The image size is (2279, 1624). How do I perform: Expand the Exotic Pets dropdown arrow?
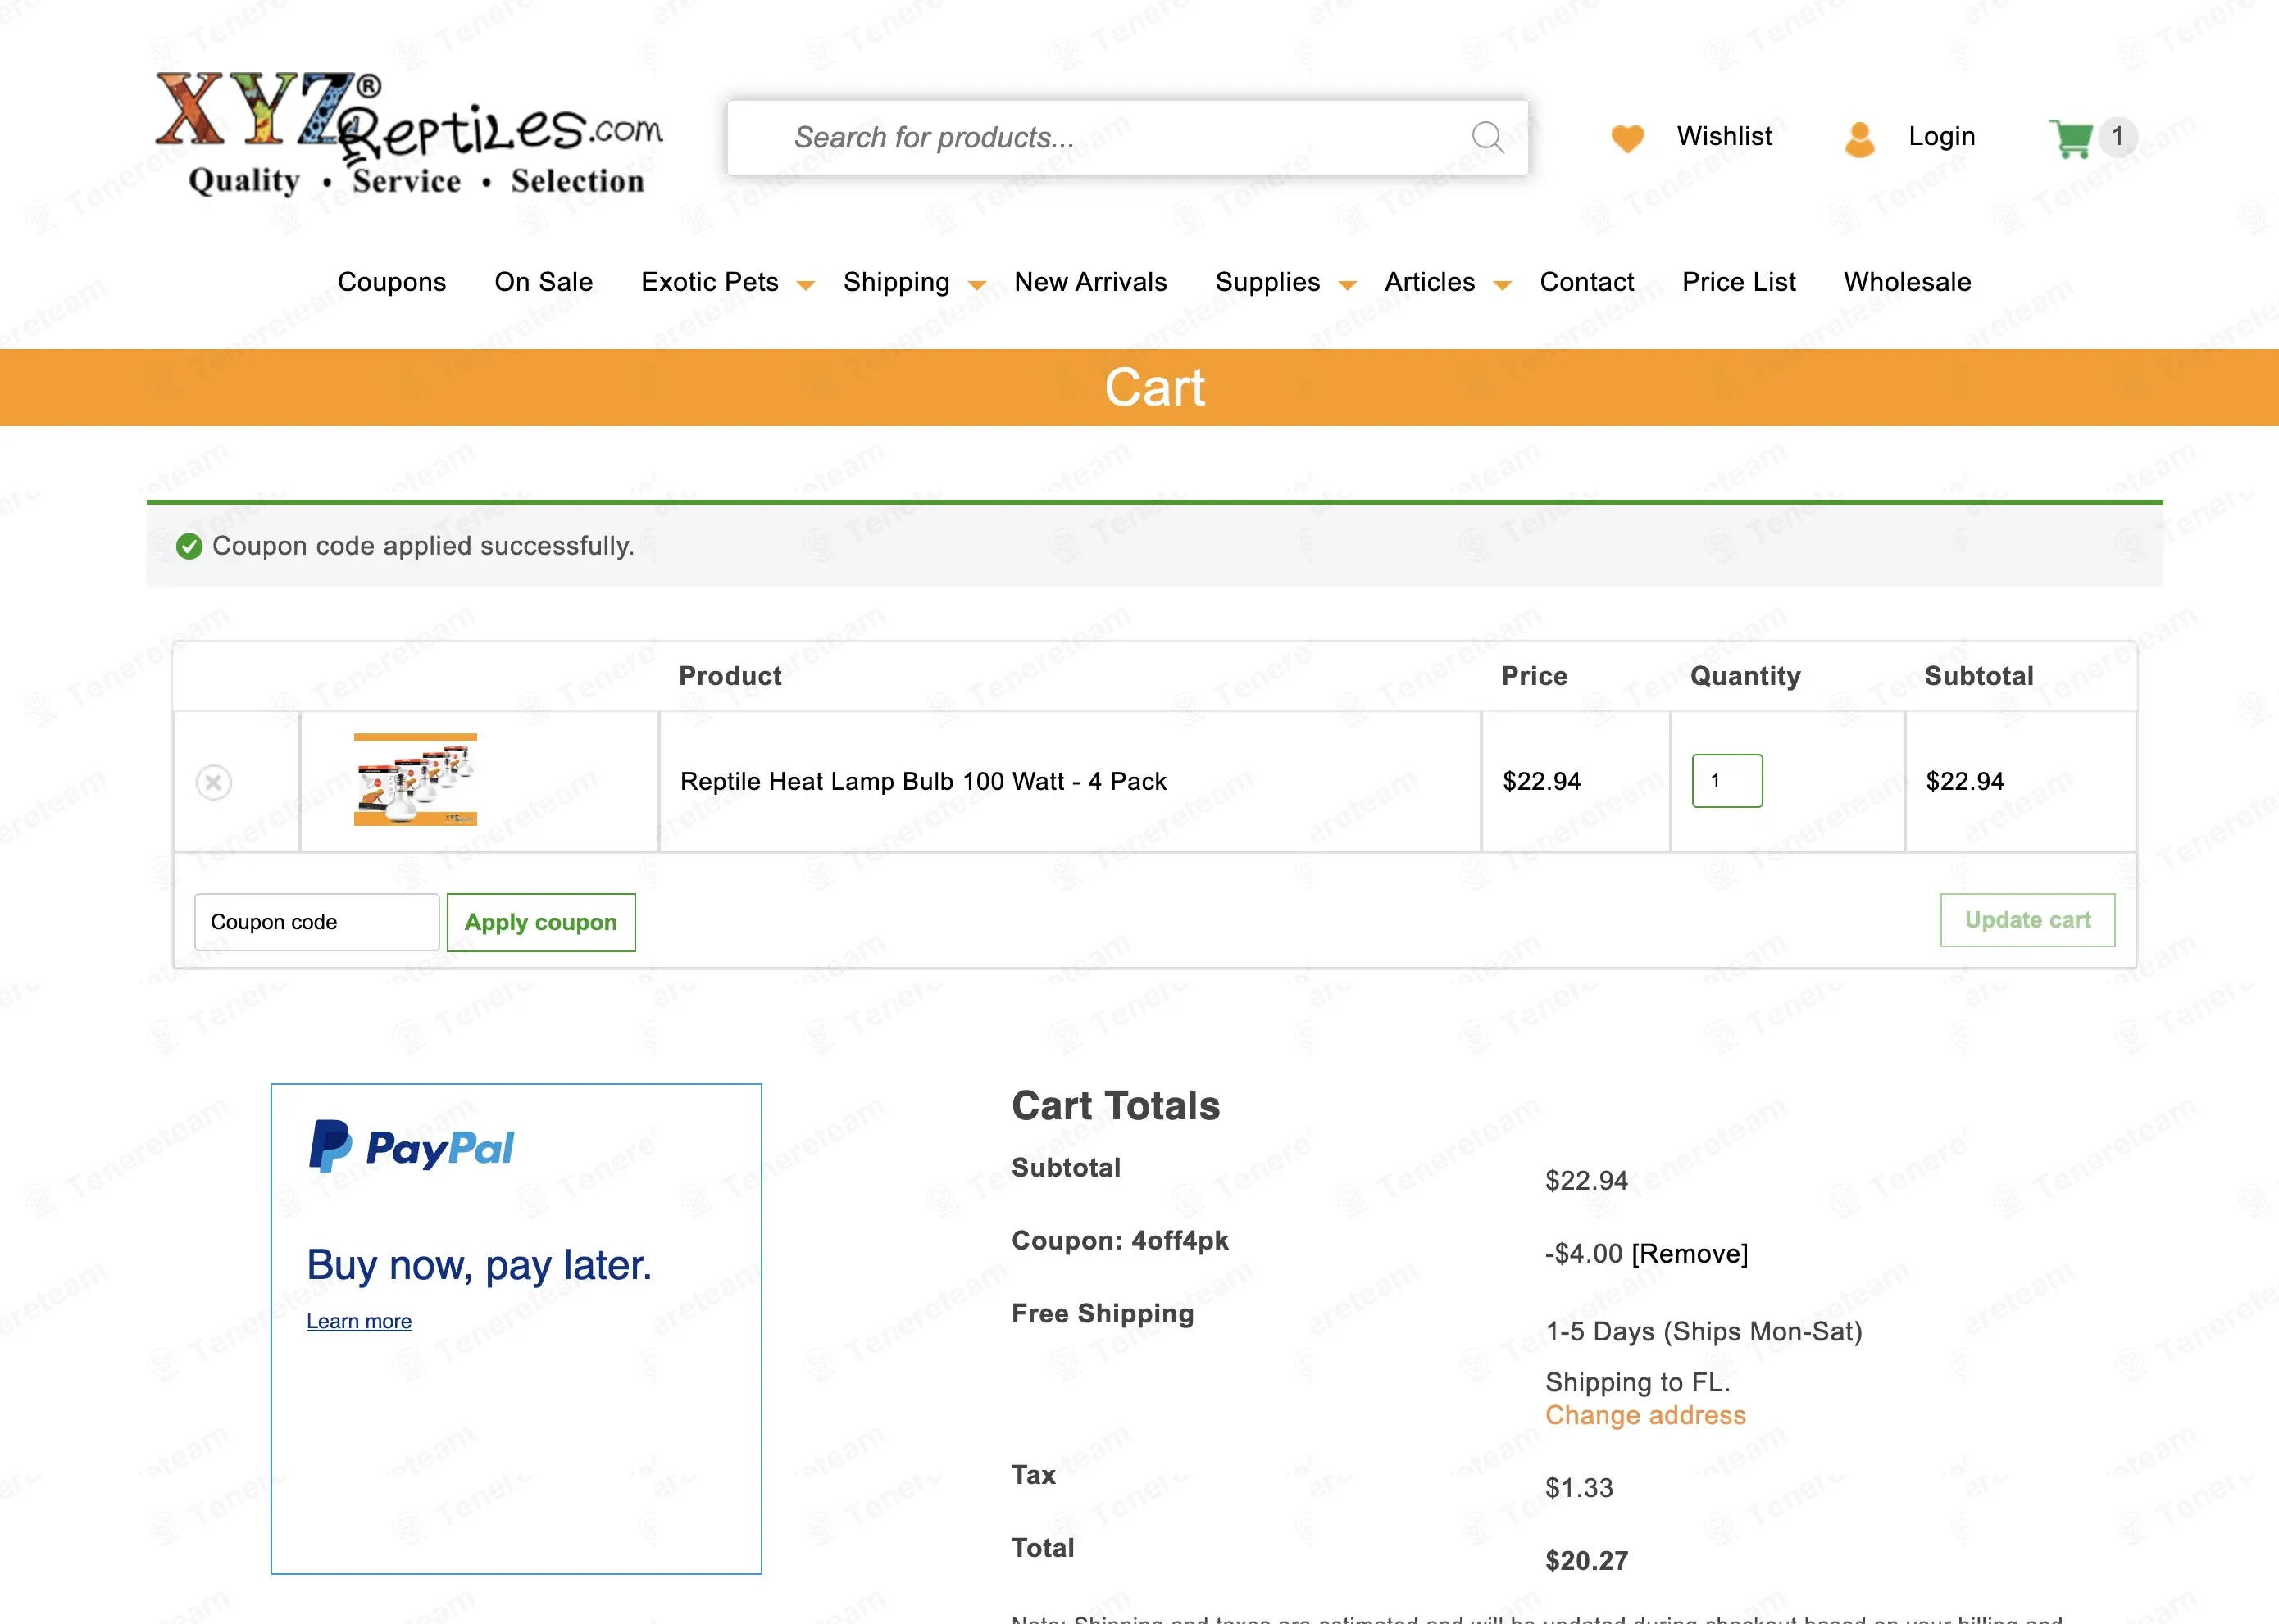[x=805, y=286]
